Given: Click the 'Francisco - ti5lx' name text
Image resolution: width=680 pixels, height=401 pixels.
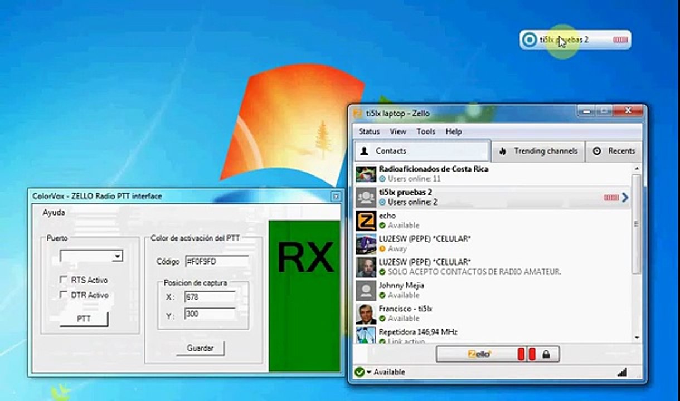Looking at the screenshot, I should pyautogui.click(x=406, y=309).
